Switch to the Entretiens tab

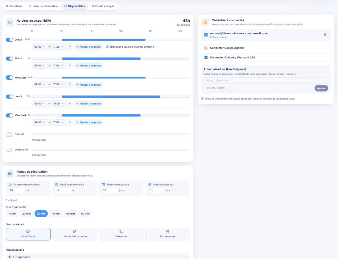(x=14, y=6)
